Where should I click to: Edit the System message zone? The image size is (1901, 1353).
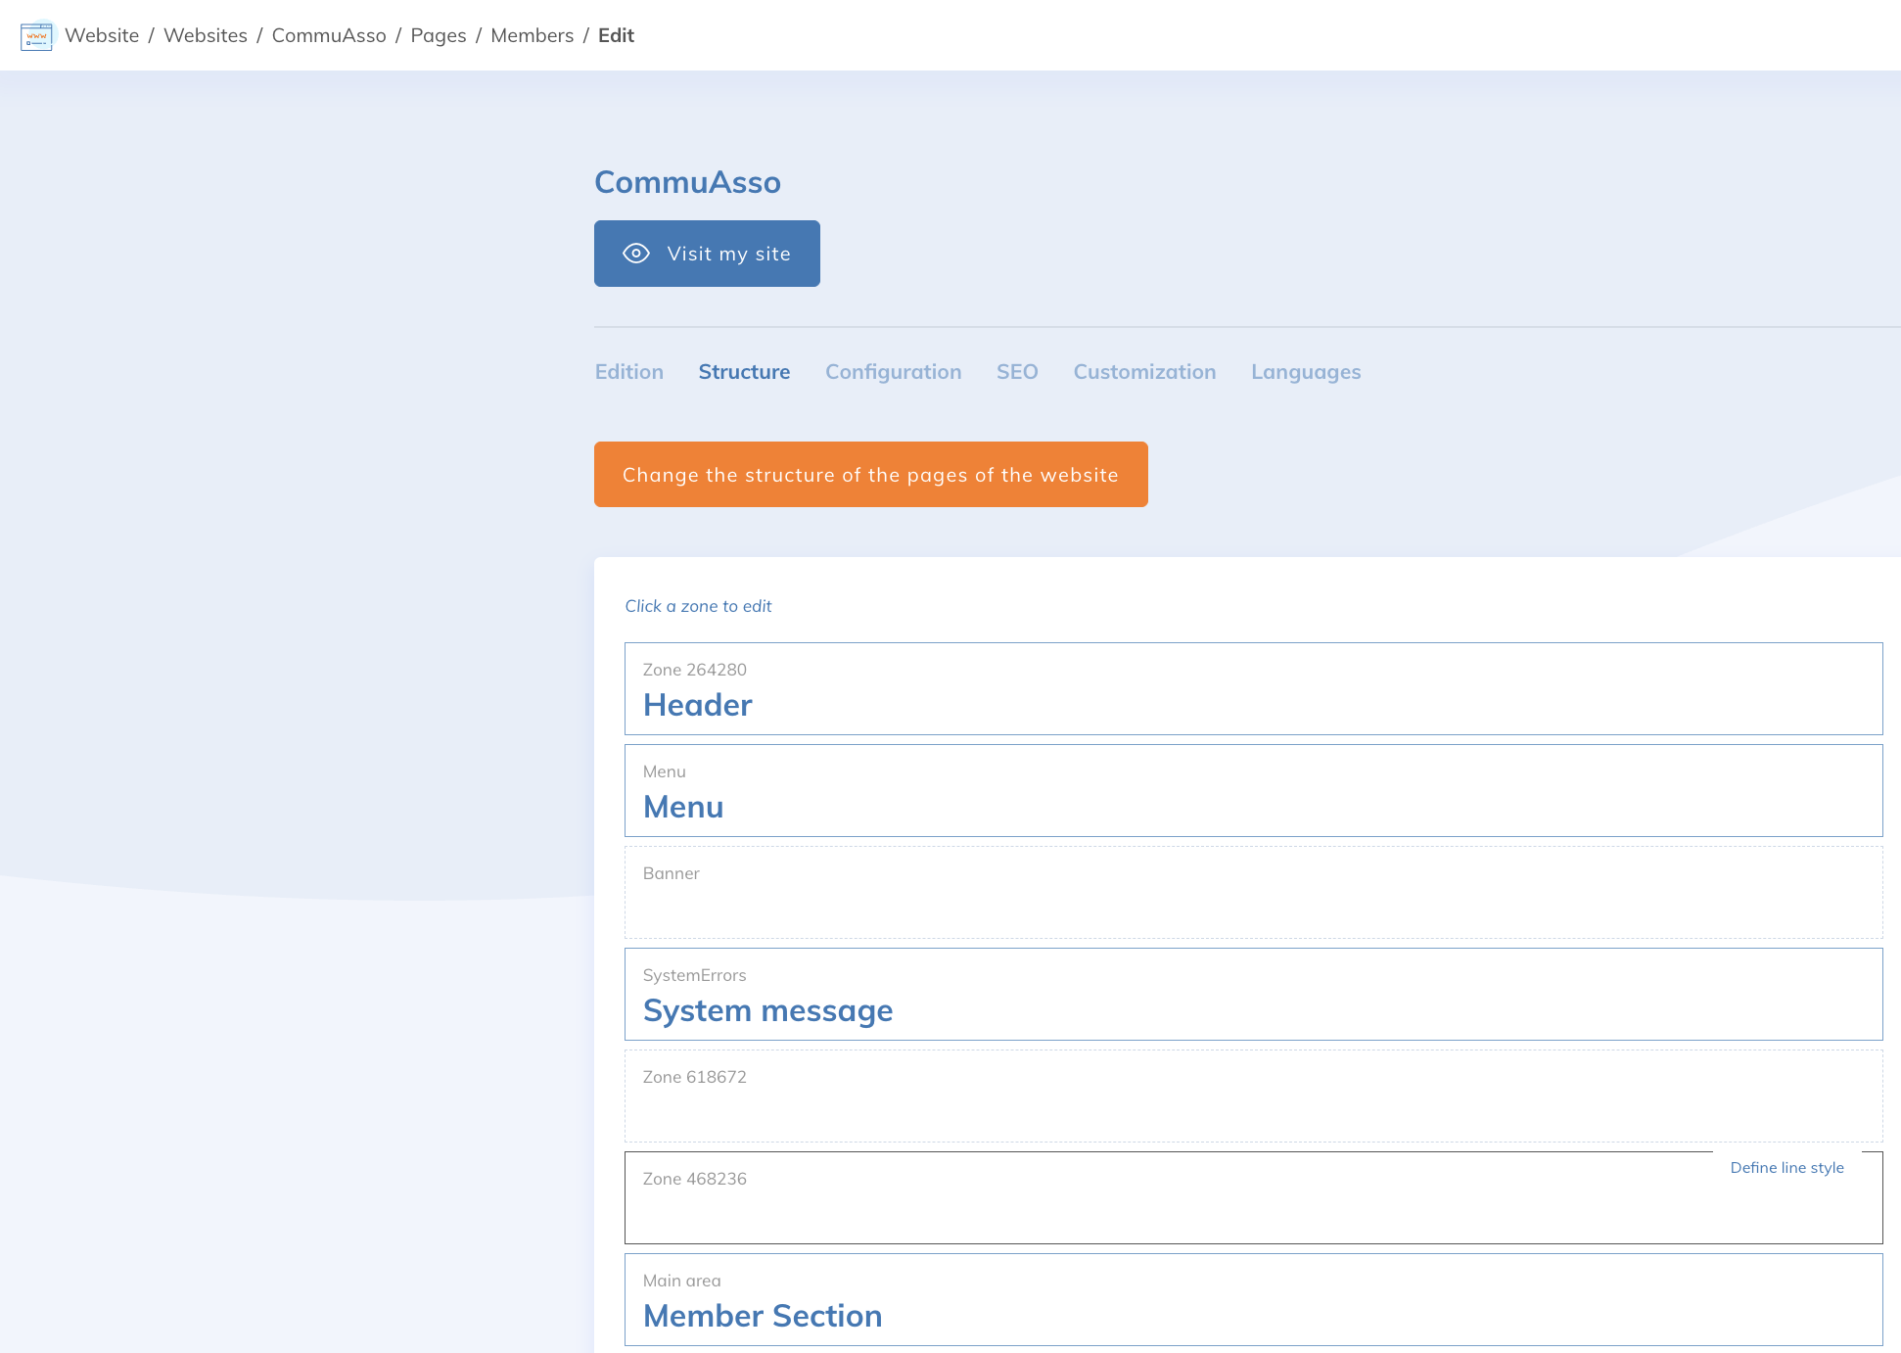point(1252,995)
